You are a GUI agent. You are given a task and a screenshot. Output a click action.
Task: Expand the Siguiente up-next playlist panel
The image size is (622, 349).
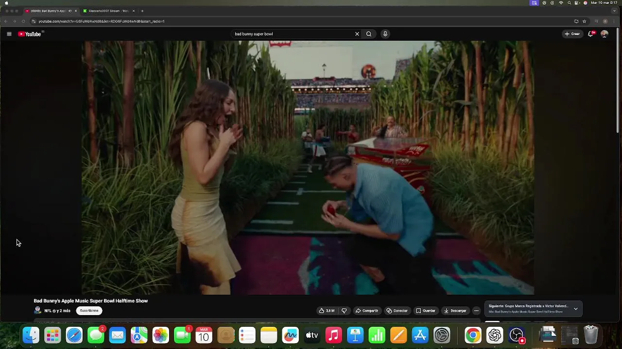tap(576, 309)
